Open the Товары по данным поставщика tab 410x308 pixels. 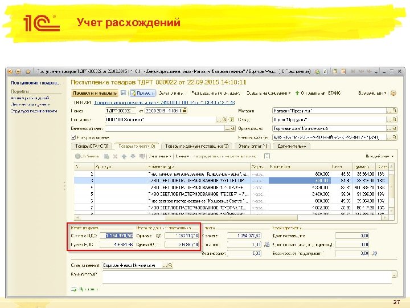coord(197,146)
